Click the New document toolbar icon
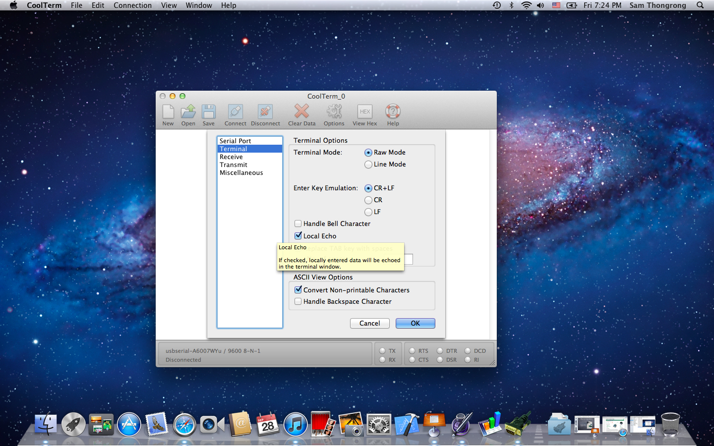 (168, 111)
